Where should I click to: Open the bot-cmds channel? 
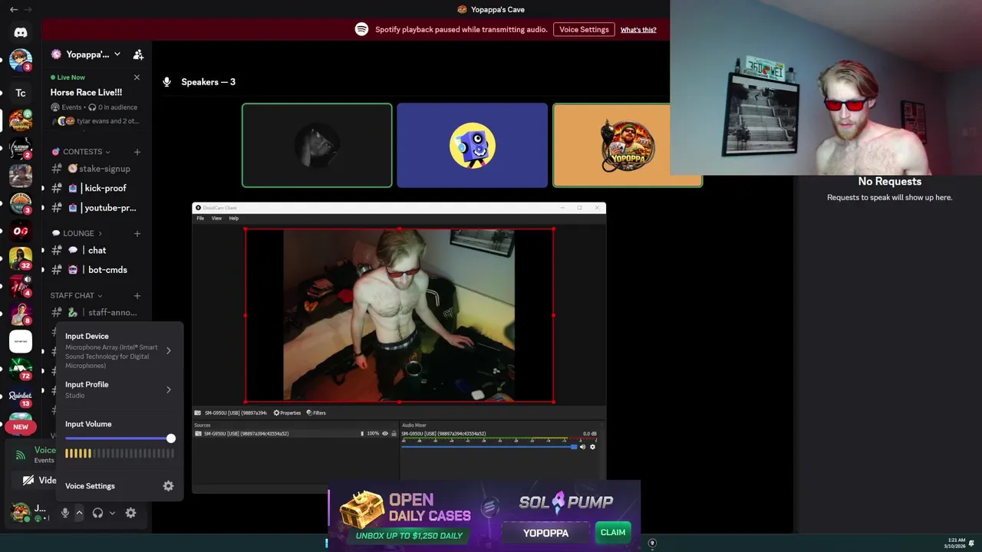pyautogui.click(x=97, y=270)
